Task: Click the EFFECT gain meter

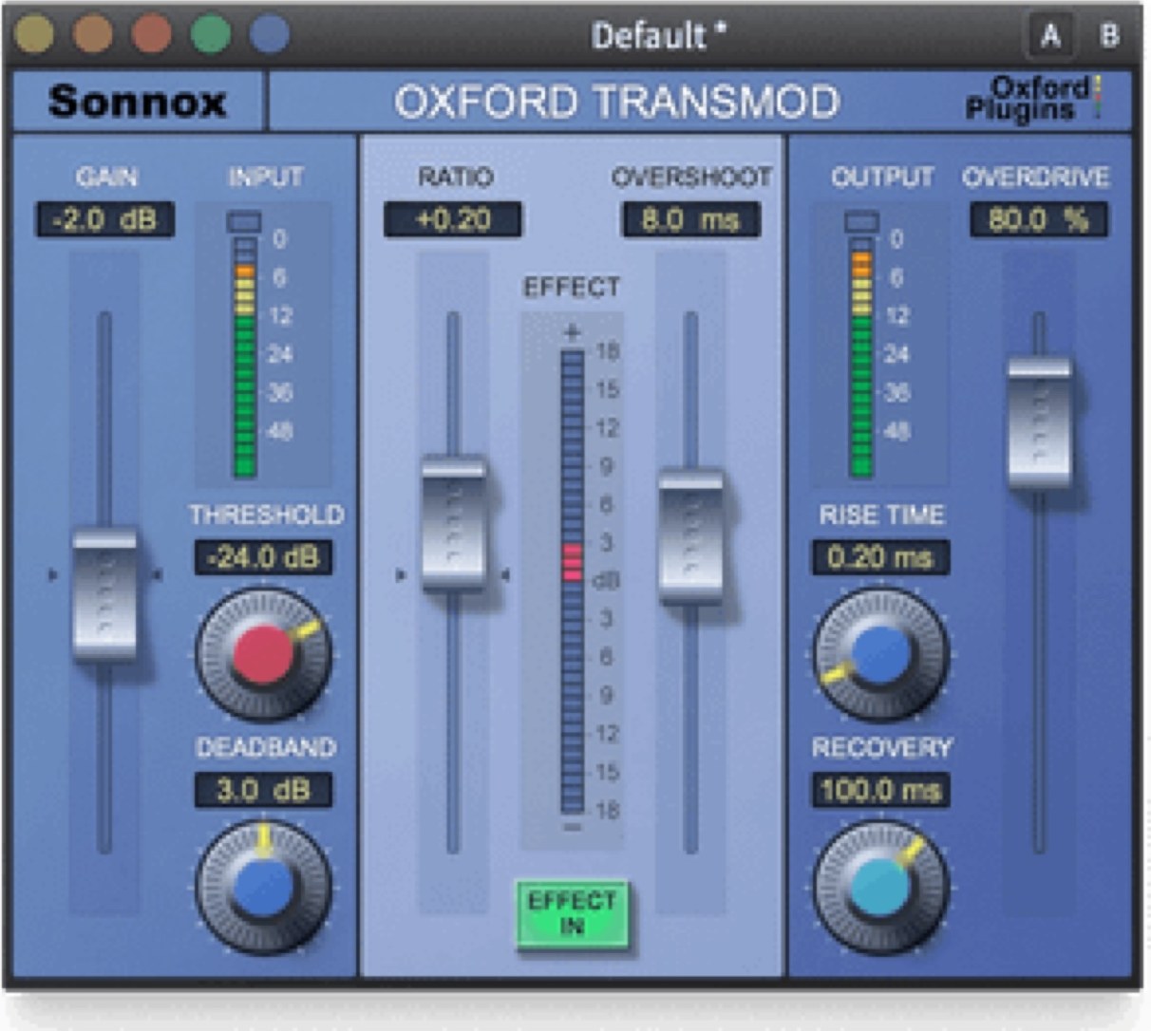Action: (572, 581)
